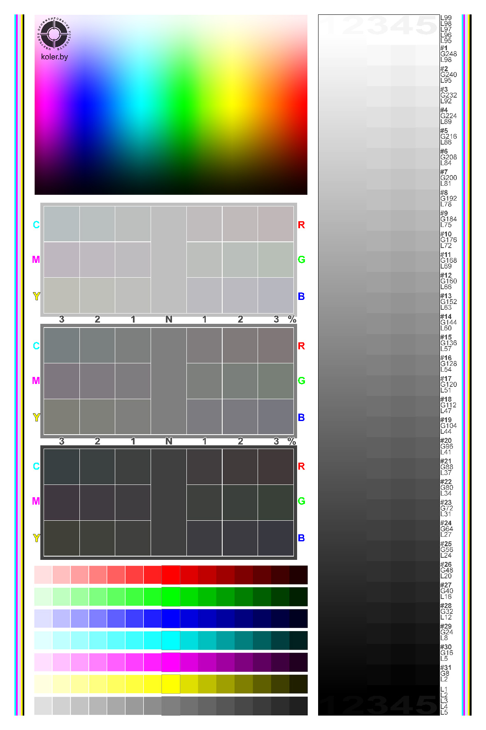Click the pure magenta swatch in magenta row
This screenshot has height=730, width=486.
(x=171, y=662)
